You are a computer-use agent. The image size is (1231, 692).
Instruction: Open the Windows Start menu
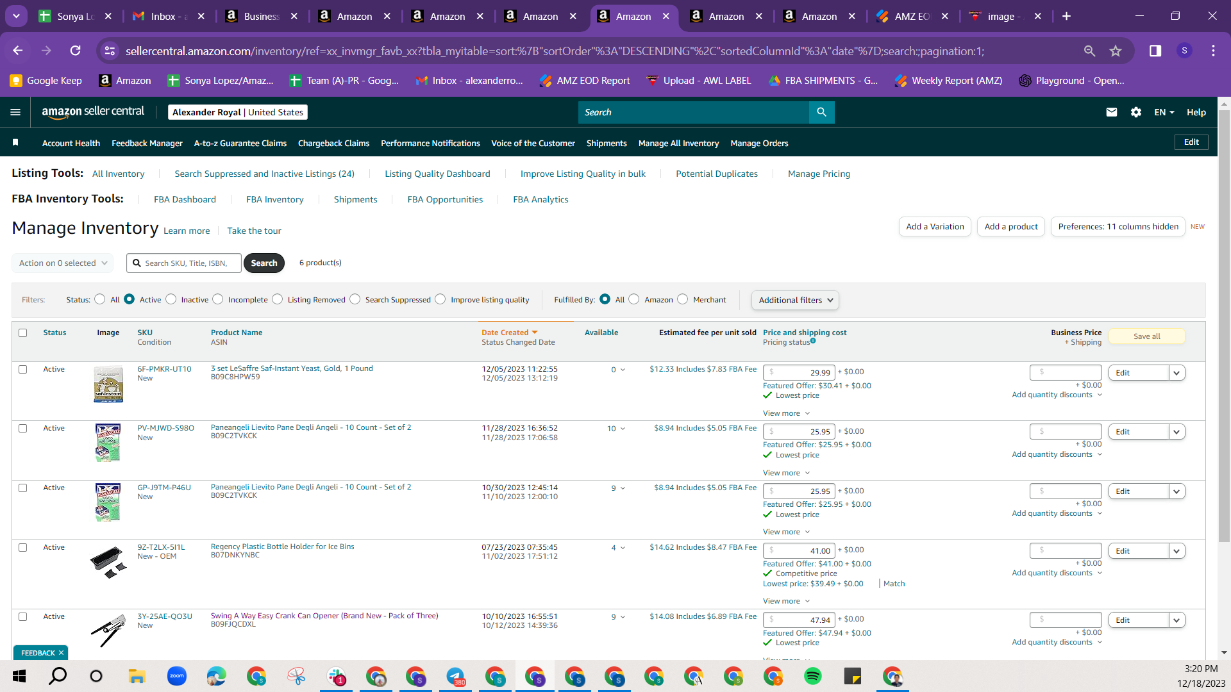point(19,676)
